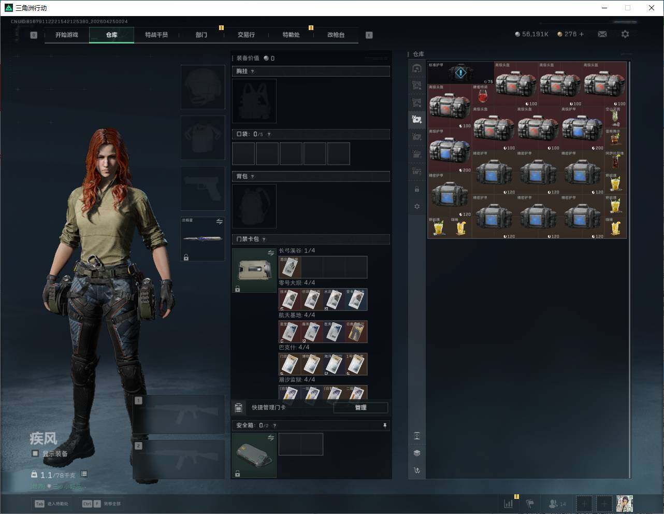This screenshot has height=514, width=664.
Task: Click the warehouse vertical scrollbar
Action: [x=629, y=269]
